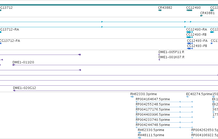The width and height of the screenshot is (218, 139).
Task: Select the DME1-001K07.R feature marker
Action: pyautogui.click(x=159, y=60)
